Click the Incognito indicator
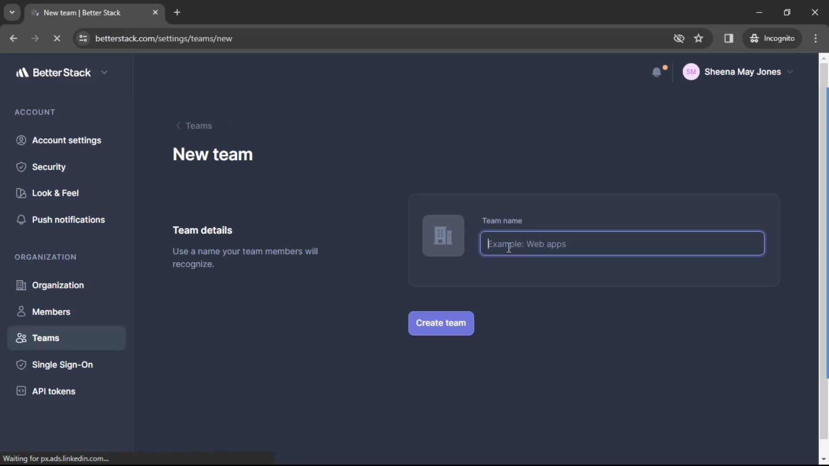This screenshot has height=466, width=829. tap(772, 38)
